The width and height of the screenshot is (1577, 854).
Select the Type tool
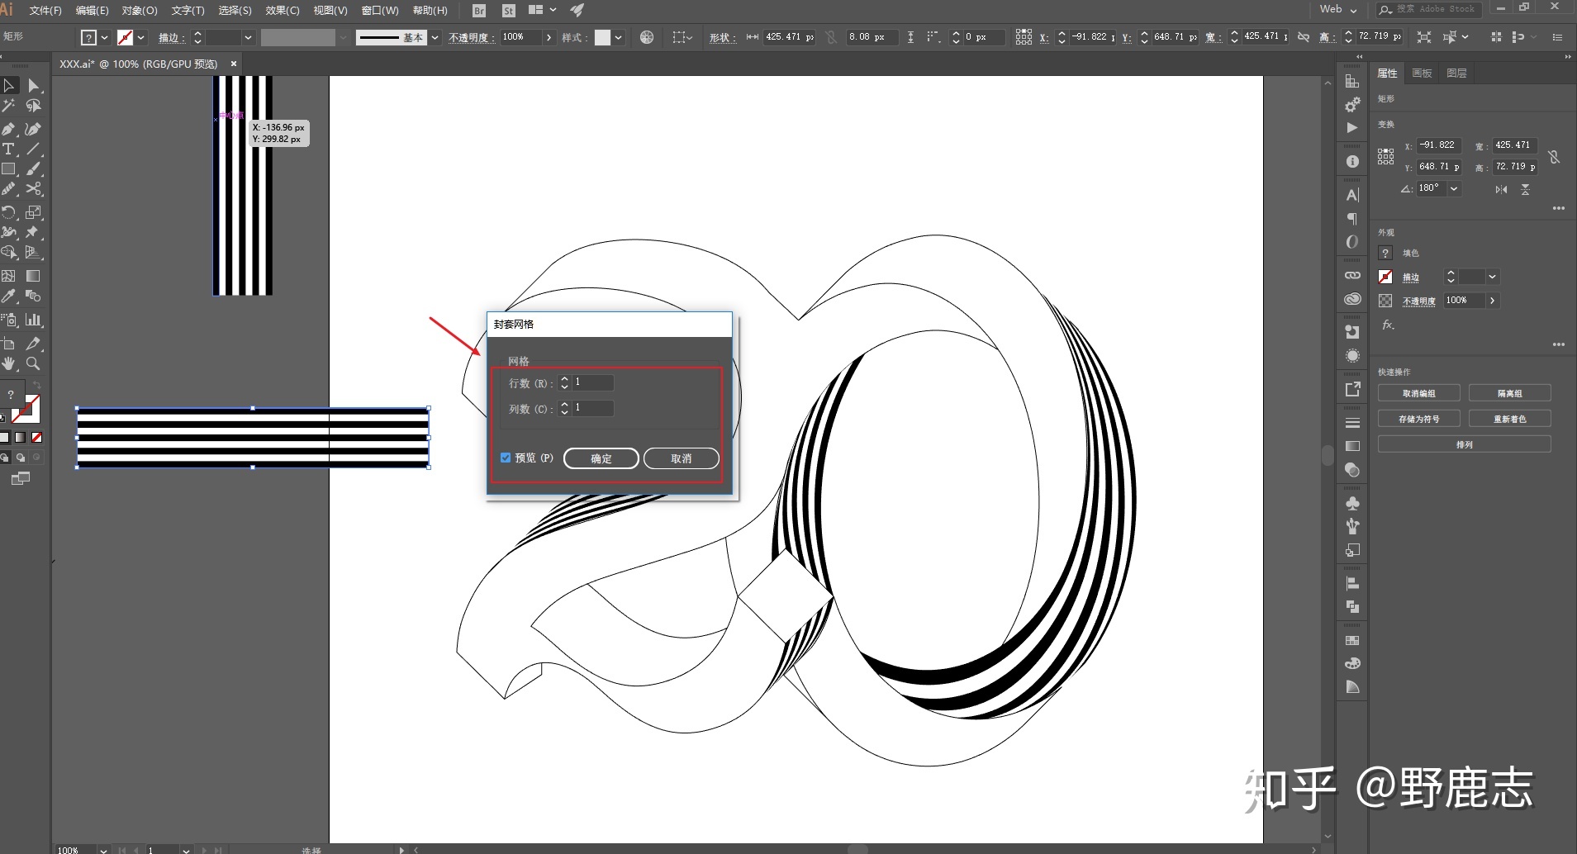pos(9,149)
